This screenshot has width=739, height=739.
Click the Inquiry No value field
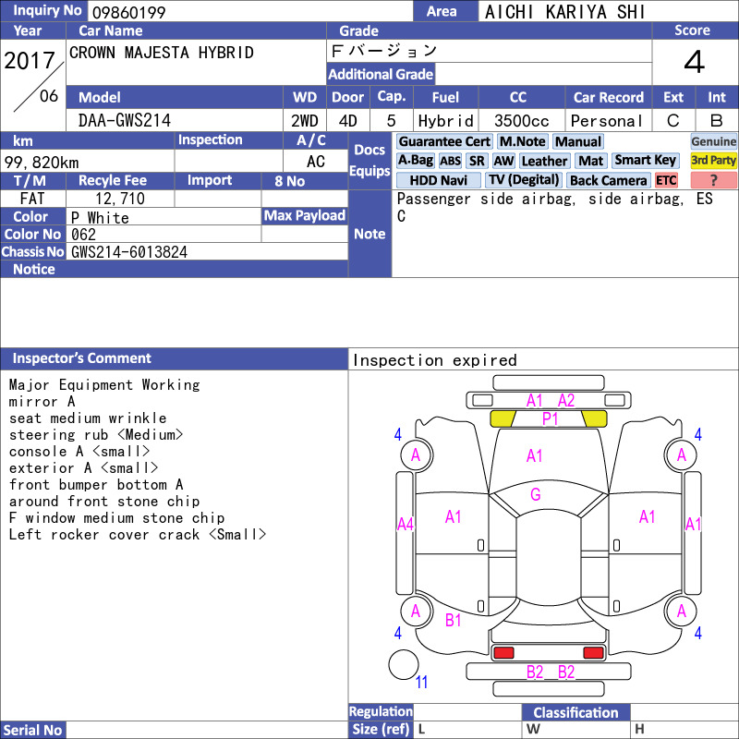pos(250,11)
